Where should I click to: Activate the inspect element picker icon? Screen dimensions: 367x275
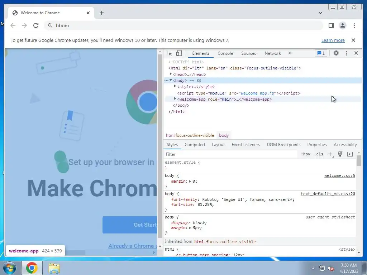(169, 53)
